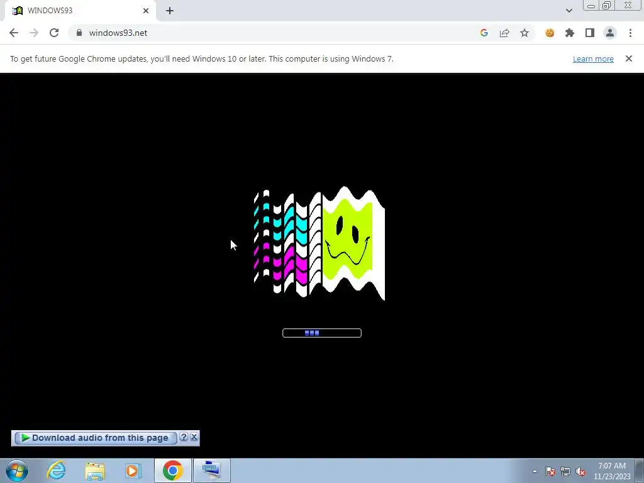Launch Internet Explorer from taskbar
The image size is (644, 483).
tap(56, 470)
